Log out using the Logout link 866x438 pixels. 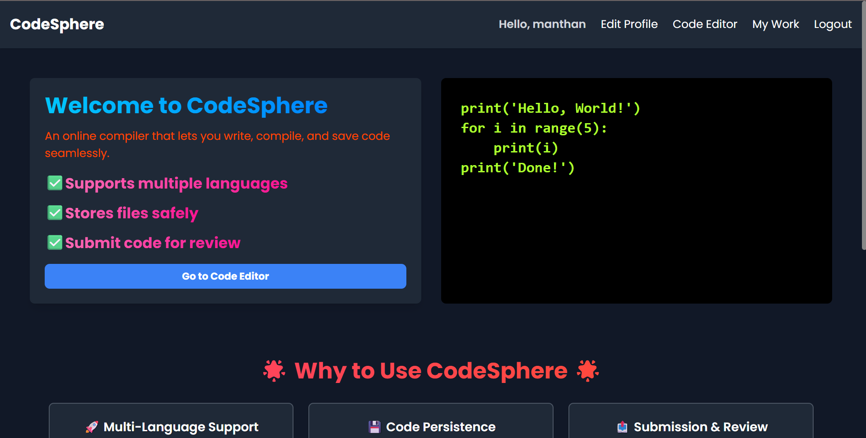click(x=833, y=24)
